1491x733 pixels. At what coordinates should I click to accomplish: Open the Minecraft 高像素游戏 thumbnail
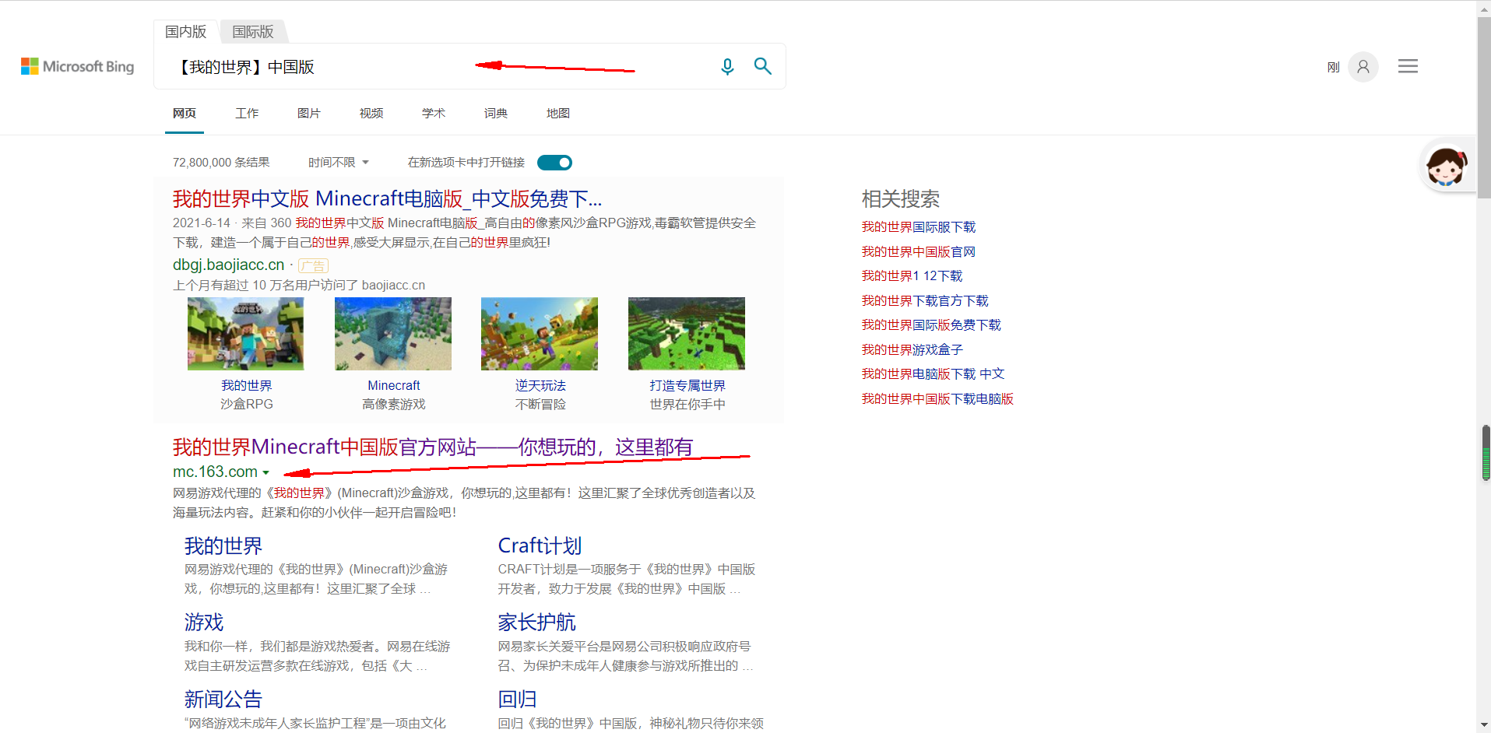(393, 333)
